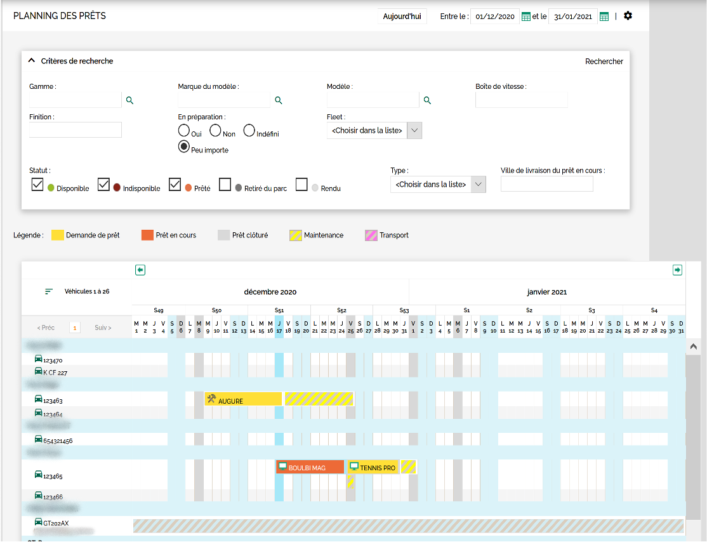The height and width of the screenshot is (542, 707).
Task: Toggle the Prêté status checkbox
Action: click(175, 184)
